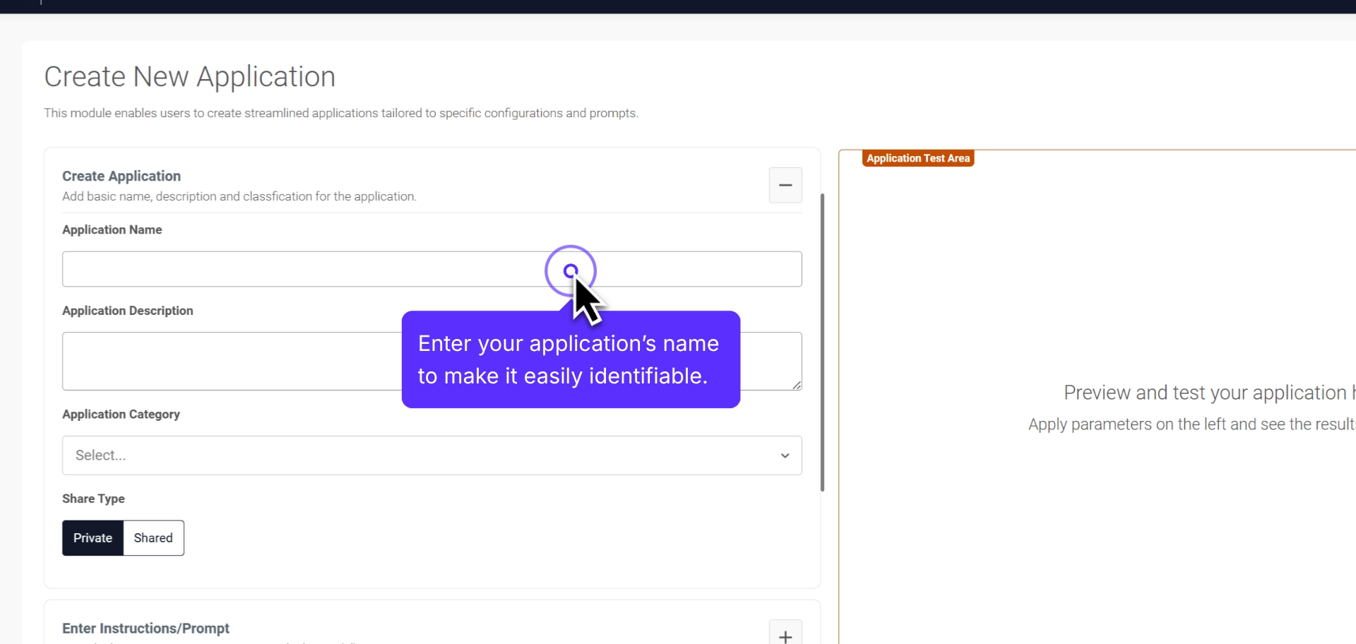1356x644 pixels.
Task: Select Private share type
Action: tap(92, 537)
